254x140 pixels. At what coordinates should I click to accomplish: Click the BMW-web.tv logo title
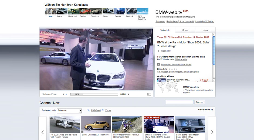tap(169, 12)
